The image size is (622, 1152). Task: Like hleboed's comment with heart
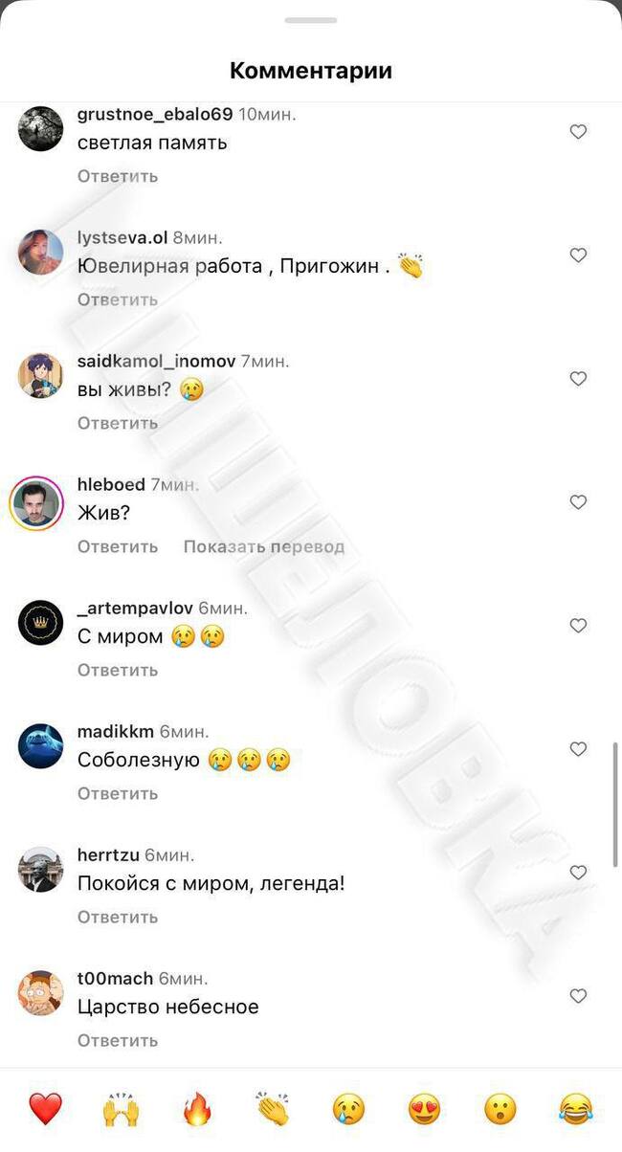click(x=578, y=502)
